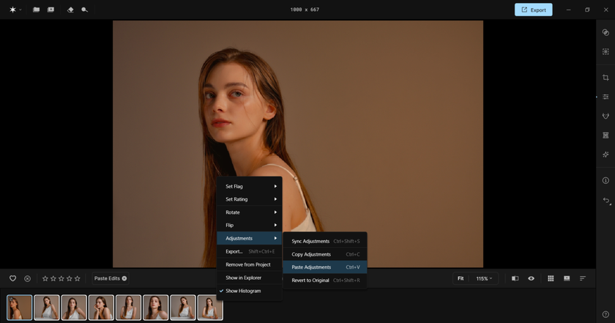
Task: Expand the logo menu dropdown arrow
Action: [x=20, y=10]
